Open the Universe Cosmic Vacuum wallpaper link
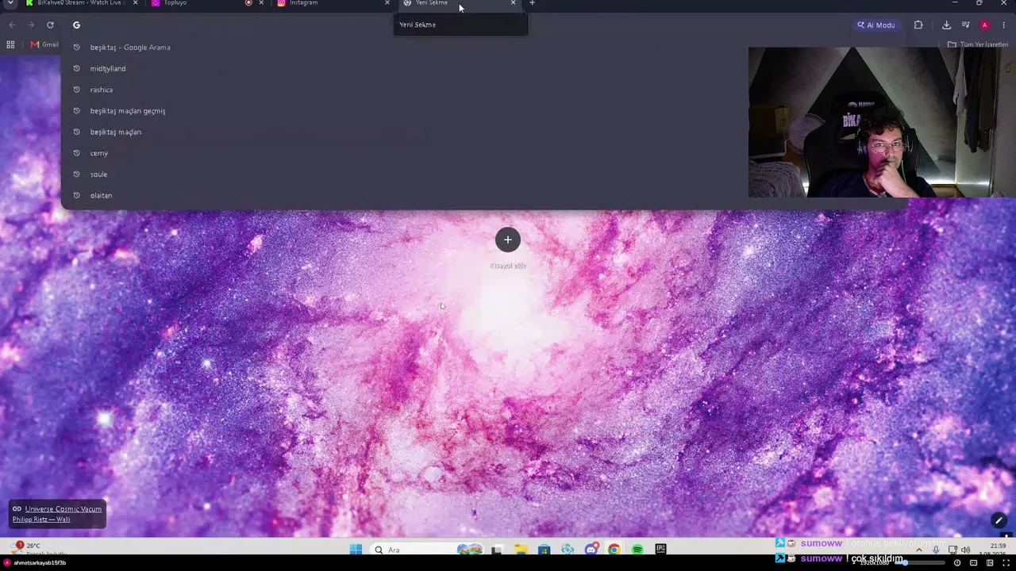 [63, 509]
